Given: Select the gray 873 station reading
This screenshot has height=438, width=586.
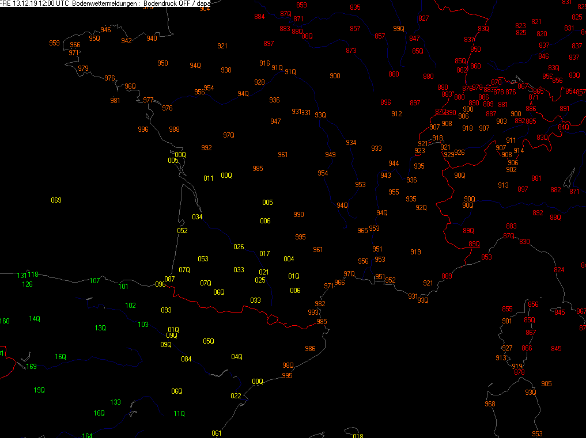Looking at the screenshot, I should 351,51.
